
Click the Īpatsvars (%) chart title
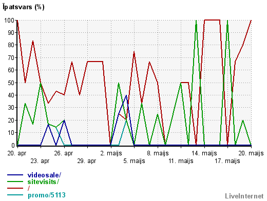(x=24, y=7)
